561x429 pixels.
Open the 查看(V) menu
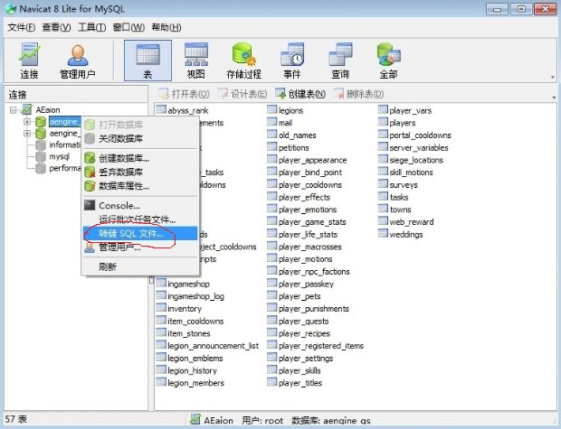[x=56, y=27]
